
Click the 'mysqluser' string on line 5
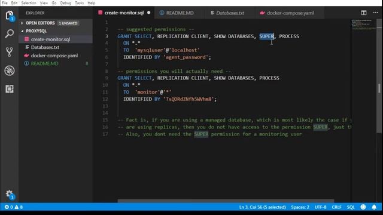pyautogui.click(x=150, y=50)
